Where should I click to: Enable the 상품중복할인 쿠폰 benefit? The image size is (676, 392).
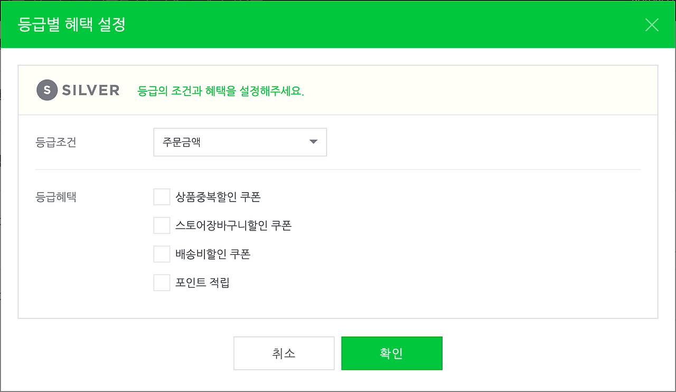pos(162,196)
